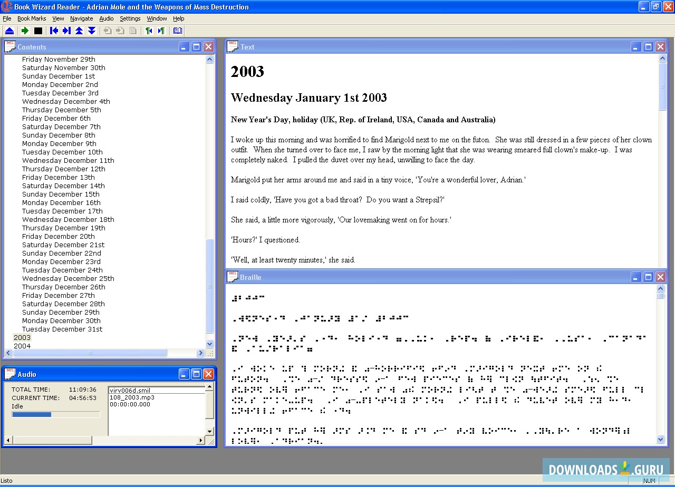
Task: Click the Audio panel title bar icon
Action: coord(11,374)
